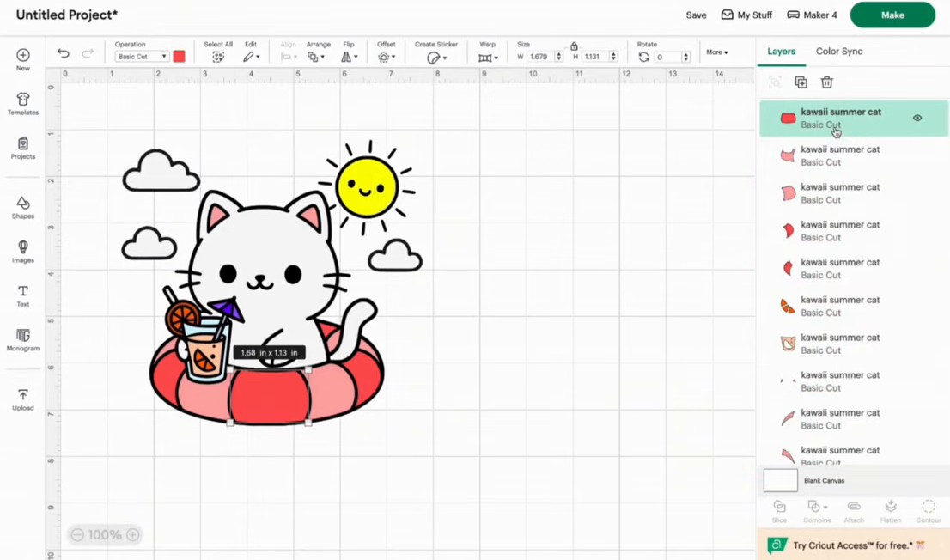
Task: Open the red color swatch for the operation
Action: pos(179,57)
